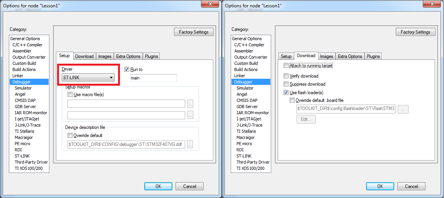Click Factory Settings in the left dialog
Viewport: 444px width, 198px height.
pyautogui.click(x=194, y=32)
